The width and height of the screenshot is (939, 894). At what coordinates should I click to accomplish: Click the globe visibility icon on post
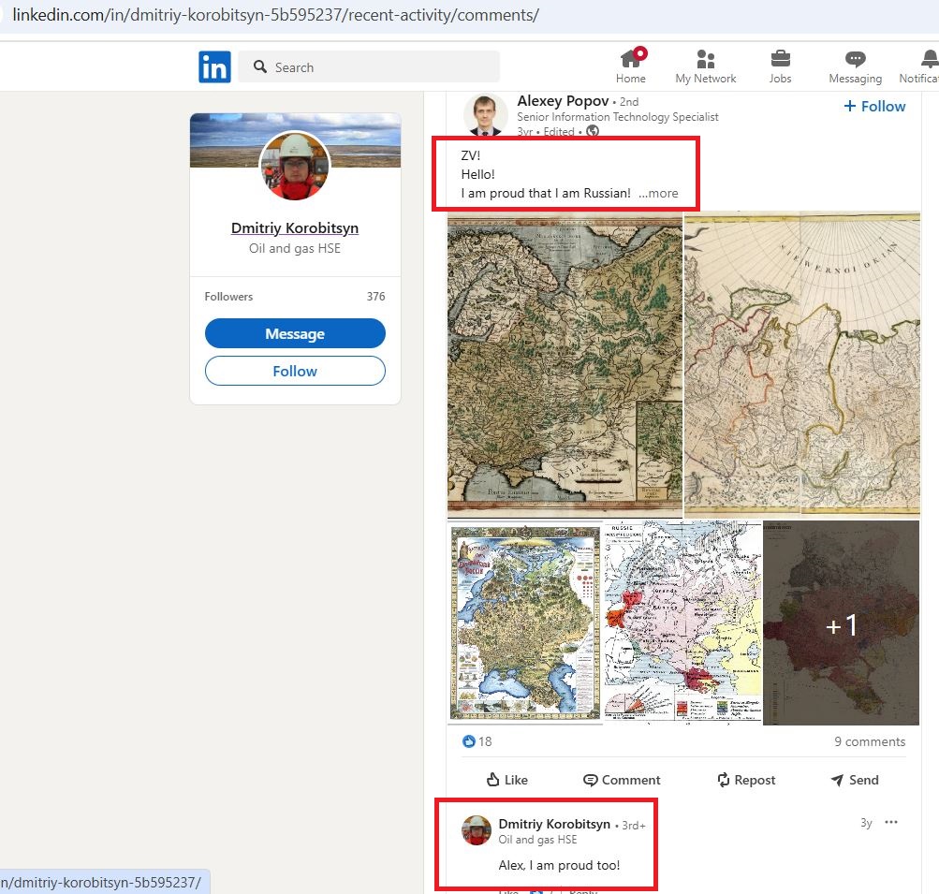[593, 131]
